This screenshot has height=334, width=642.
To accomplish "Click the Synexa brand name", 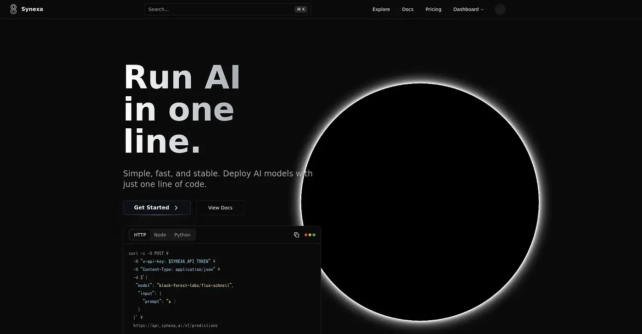I will click(32, 9).
